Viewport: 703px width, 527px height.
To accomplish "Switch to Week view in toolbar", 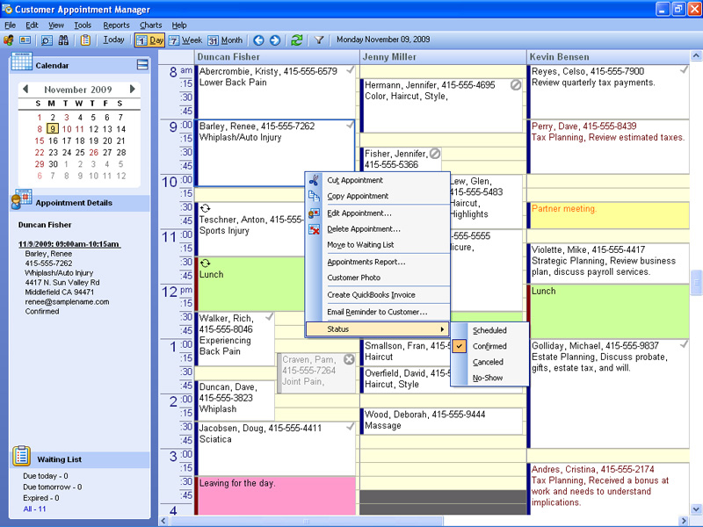I will (x=185, y=40).
